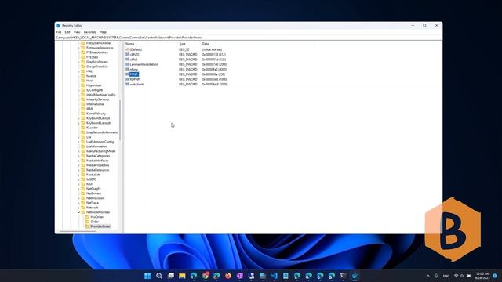Click the cbfs20 DWORD value icon
This screenshot has width=502, height=282.
pos(127,54)
